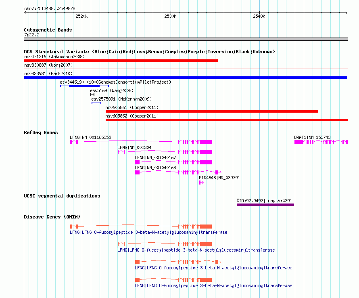The height and width of the screenshot is (298, 359).
Task: Click the esv2575091 (McKernan2009) label
Action: tap(121, 99)
